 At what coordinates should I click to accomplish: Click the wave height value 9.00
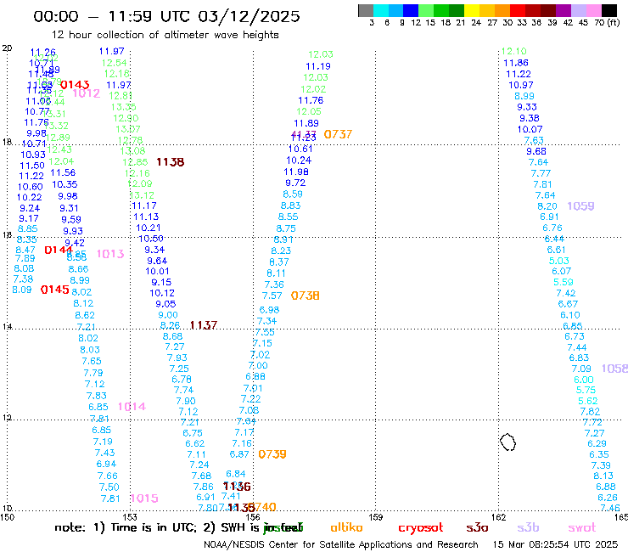pyautogui.click(x=168, y=315)
